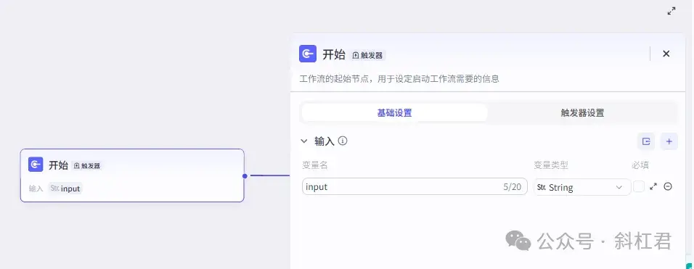
Task: Click the fullscreen expand icon at top right
Action: click(x=671, y=11)
